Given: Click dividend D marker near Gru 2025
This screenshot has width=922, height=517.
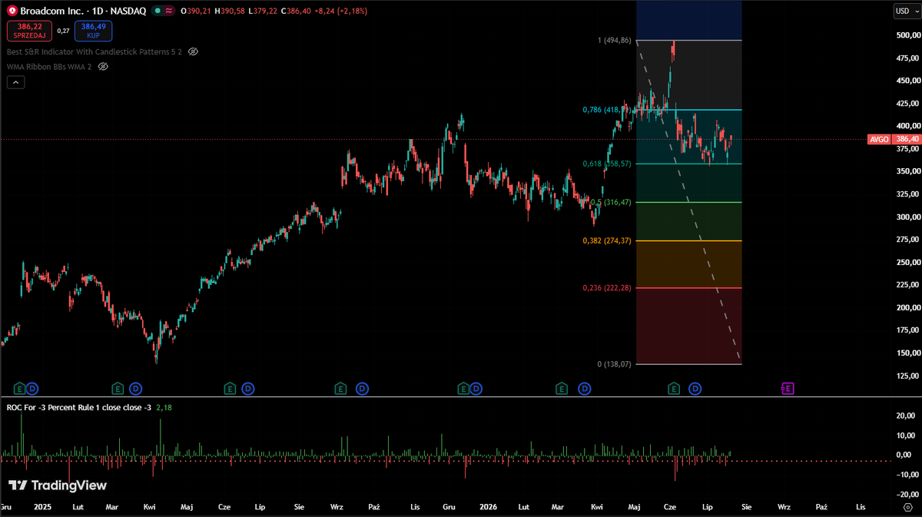Looking at the screenshot, I should [476, 389].
